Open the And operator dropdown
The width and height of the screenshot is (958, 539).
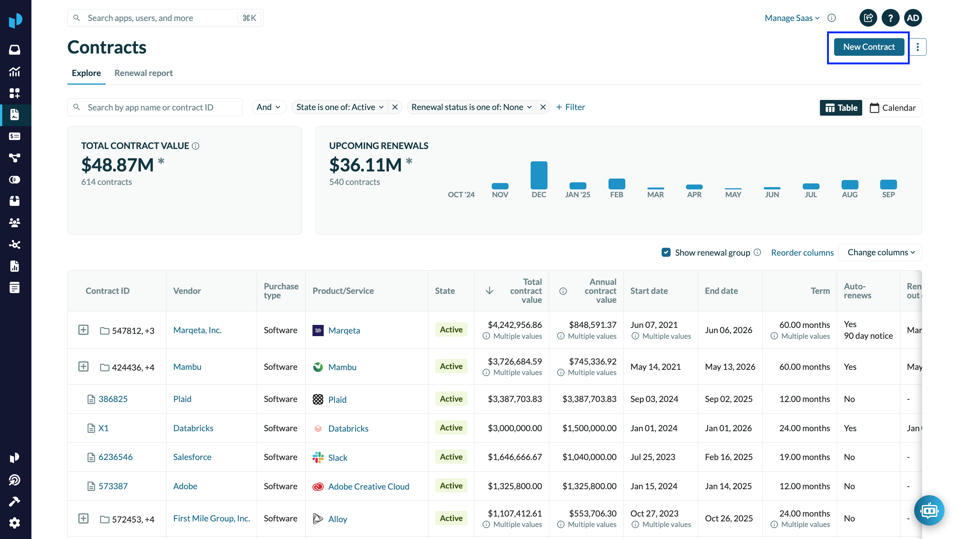click(269, 107)
